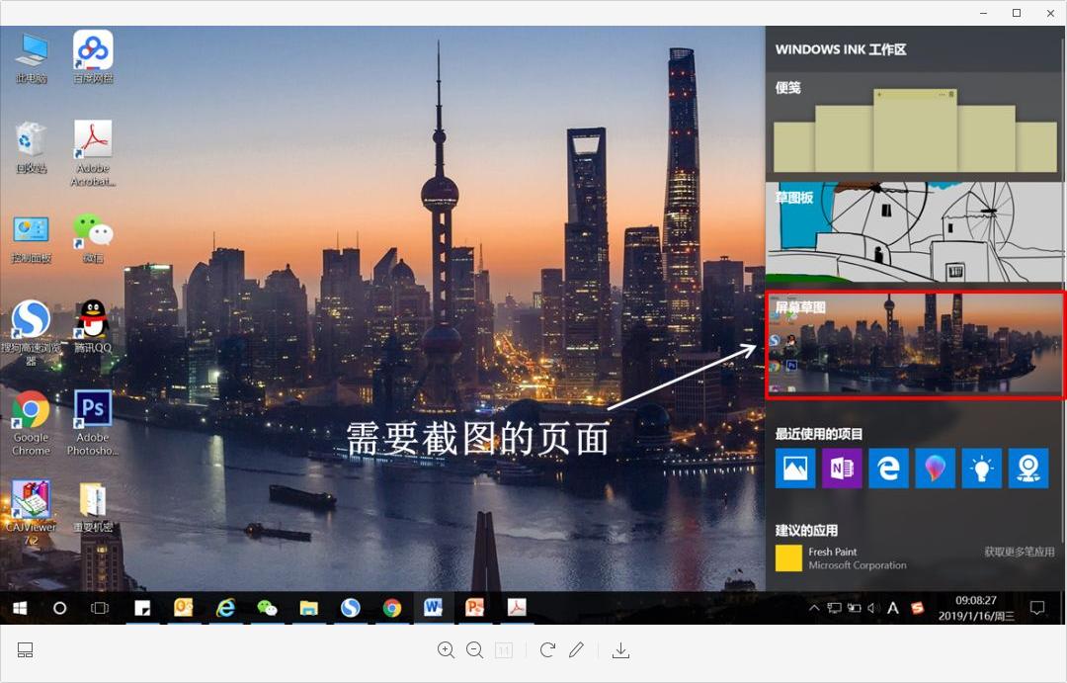Reset image to 1:1 actual size
Image resolution: width=1067 pixels, height=683 pixels.
pos(504,650)
